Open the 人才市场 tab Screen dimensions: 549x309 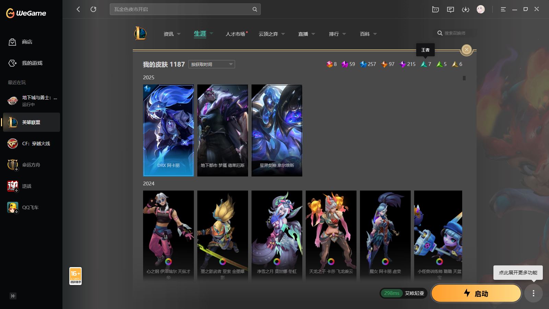[x=235, y=34]
